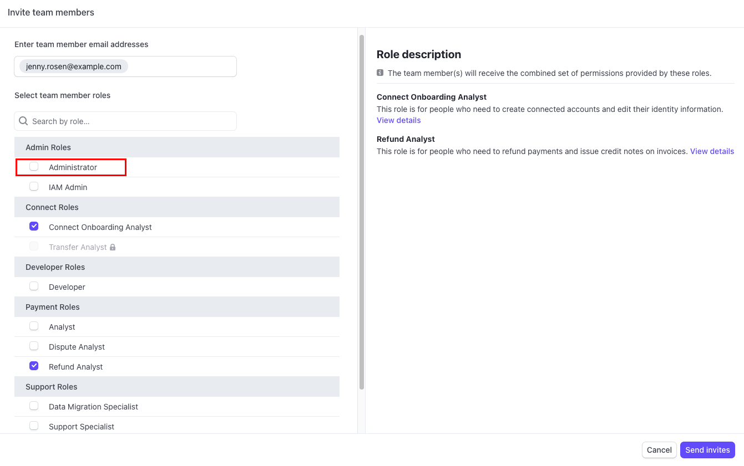The width and height of the screenshot is (744, 466).
Task: Enable the Data Migration Specialist role
Action: pos(34,406)
